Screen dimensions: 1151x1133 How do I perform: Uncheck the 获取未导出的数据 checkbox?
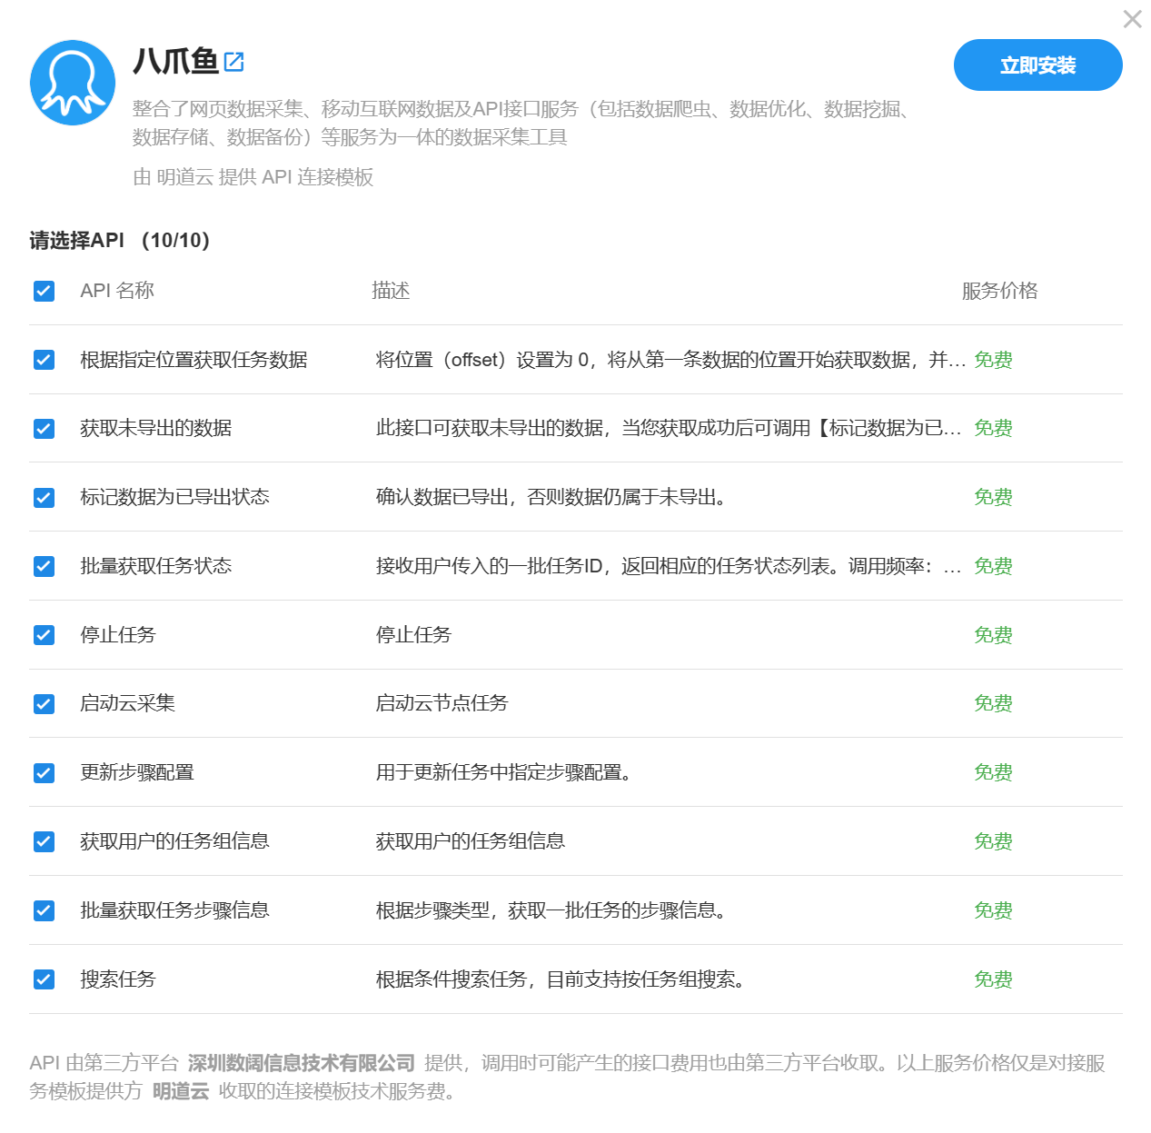coord(44,429)
